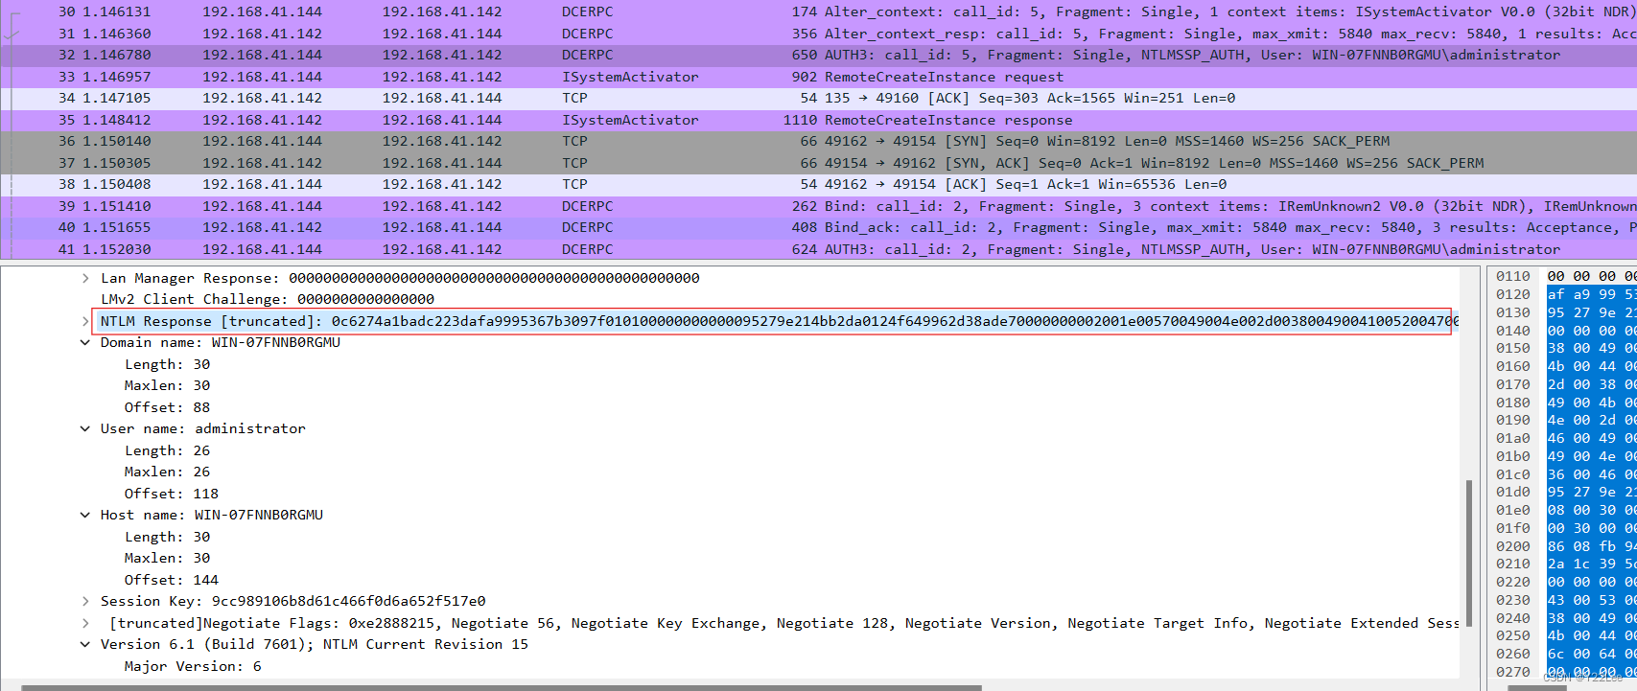Click hex dump row at offset 0150

(1565, 348)
